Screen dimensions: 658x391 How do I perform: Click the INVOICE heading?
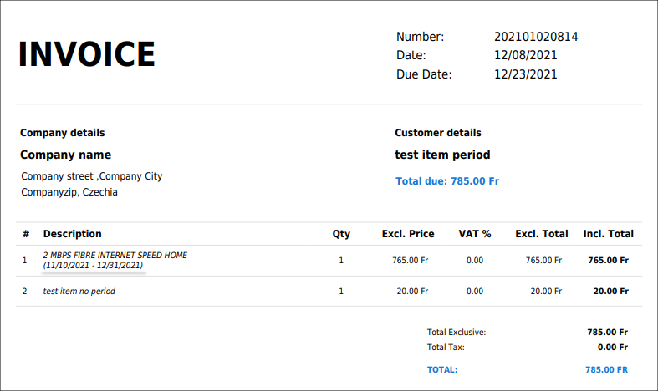[87, 54]
